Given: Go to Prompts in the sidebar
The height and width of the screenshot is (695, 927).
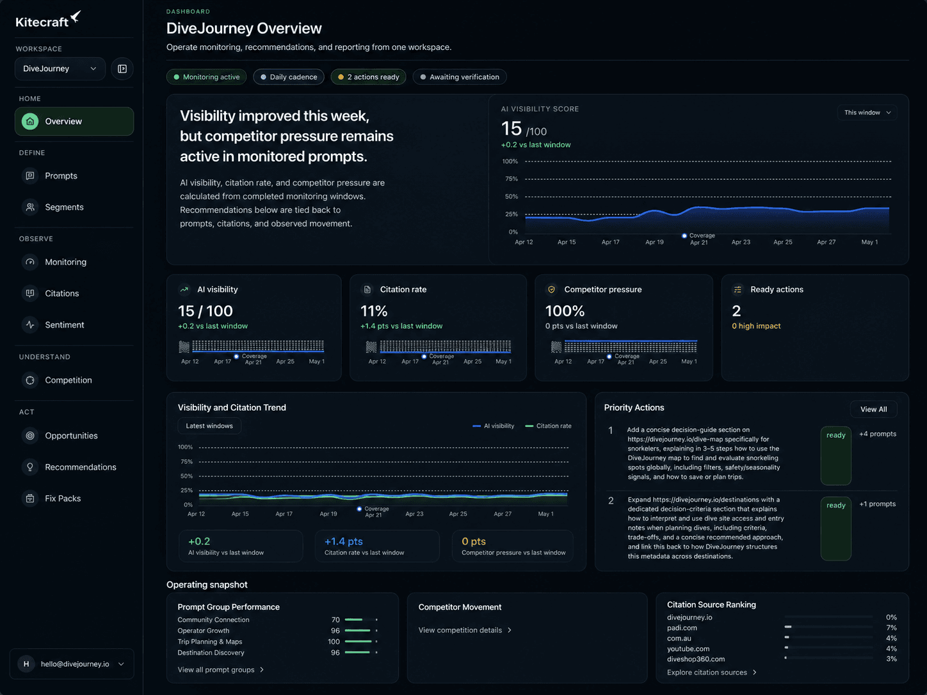Looking at the screenshot, I should (74, 176).
